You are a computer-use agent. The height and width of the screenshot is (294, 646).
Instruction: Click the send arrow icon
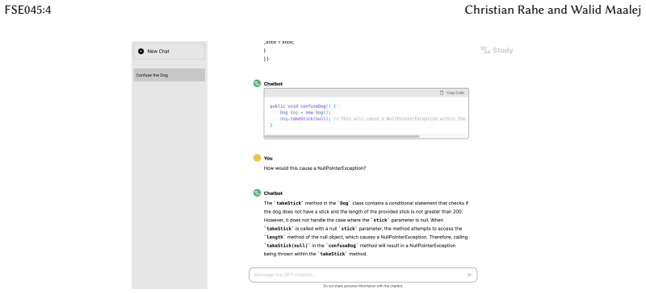tap(470, 275)
